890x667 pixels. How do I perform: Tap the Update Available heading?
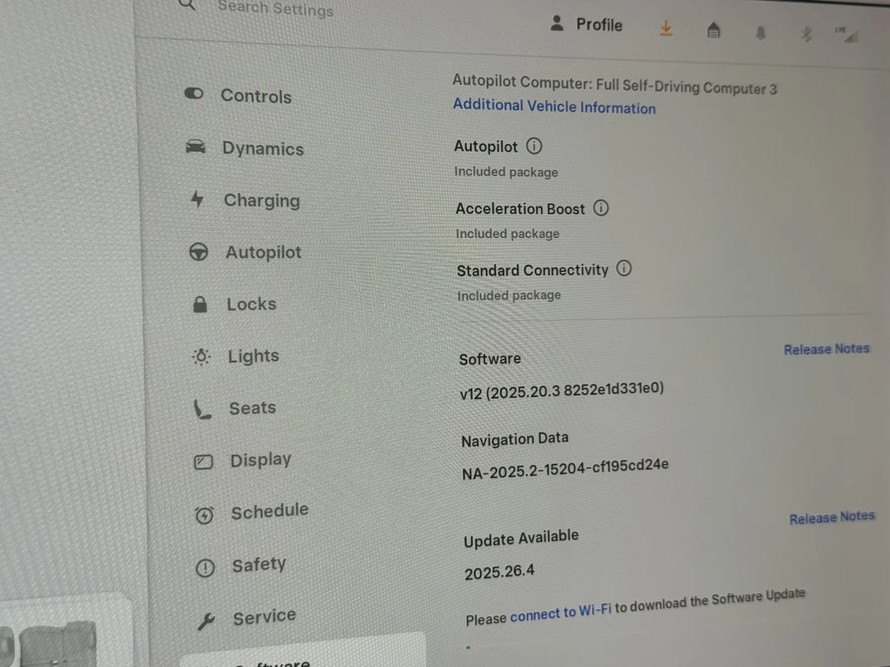(x=521, y=538)
